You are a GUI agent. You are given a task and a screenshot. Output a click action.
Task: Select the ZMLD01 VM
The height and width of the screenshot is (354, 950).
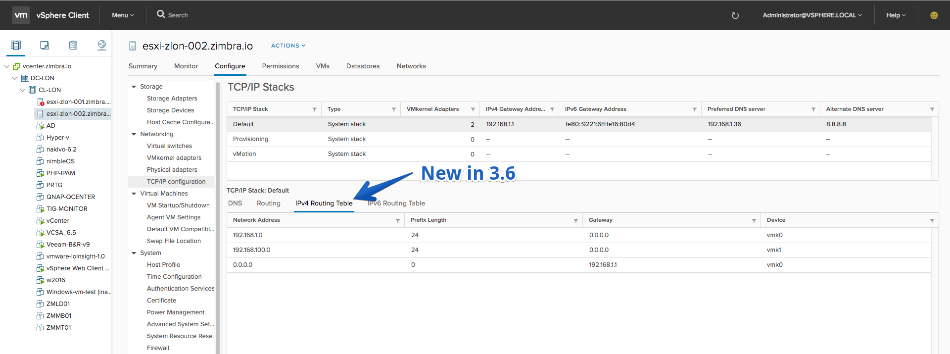[x=58, y=304]
